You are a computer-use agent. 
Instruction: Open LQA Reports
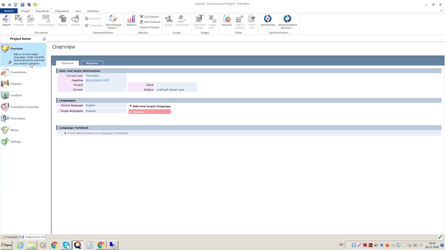[149, 17]
